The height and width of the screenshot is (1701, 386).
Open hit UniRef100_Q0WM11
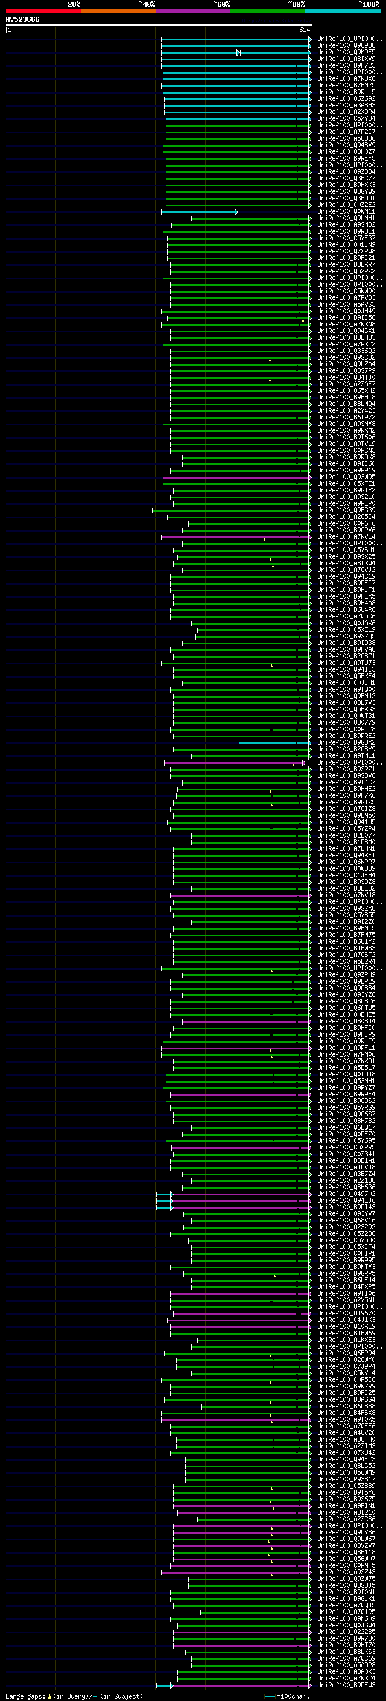pos(346,211)
